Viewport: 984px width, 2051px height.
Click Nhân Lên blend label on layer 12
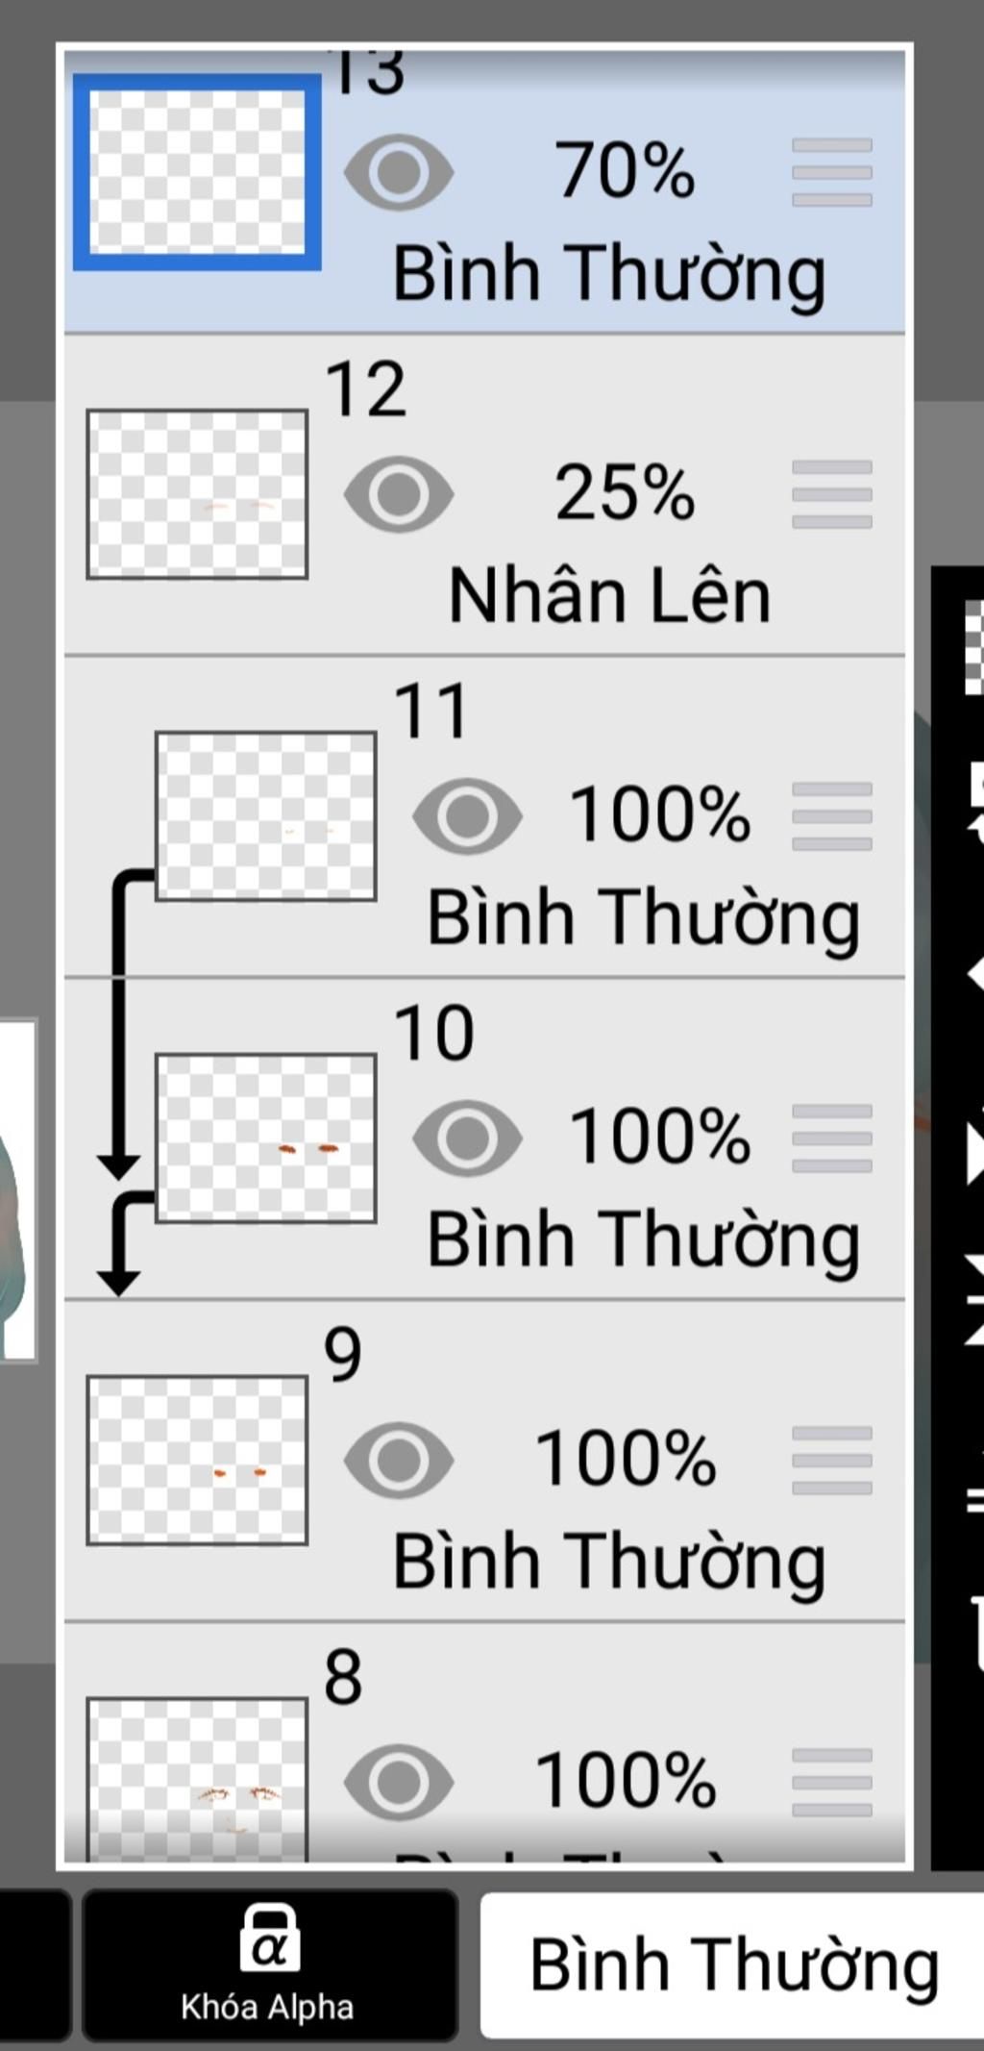pyautogui.click(x=610, y=595)
